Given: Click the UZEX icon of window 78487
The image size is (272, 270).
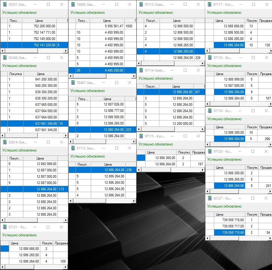Looking at the screenshot, I should [72, 83].
